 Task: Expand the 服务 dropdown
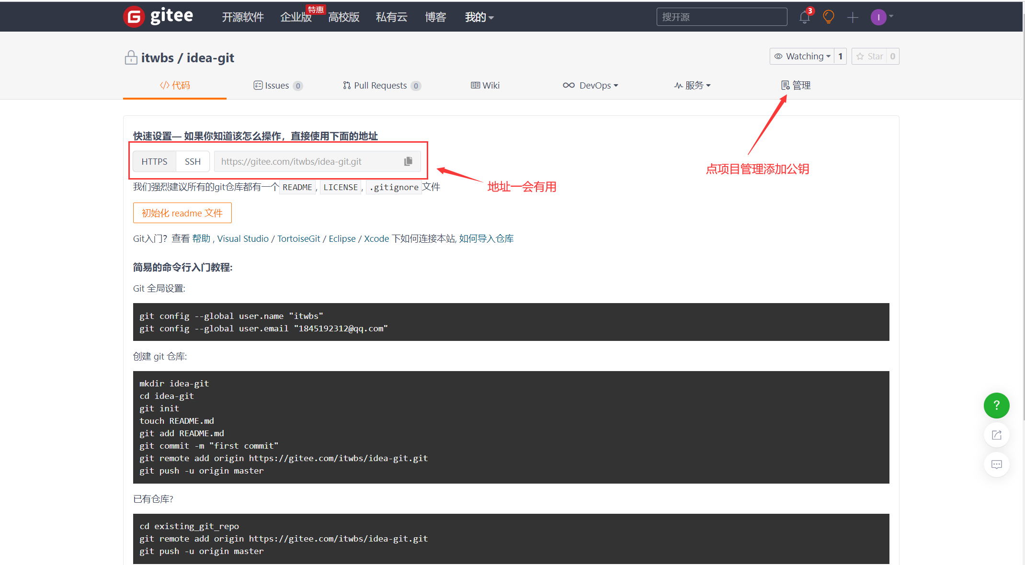(x=692, y=85)
